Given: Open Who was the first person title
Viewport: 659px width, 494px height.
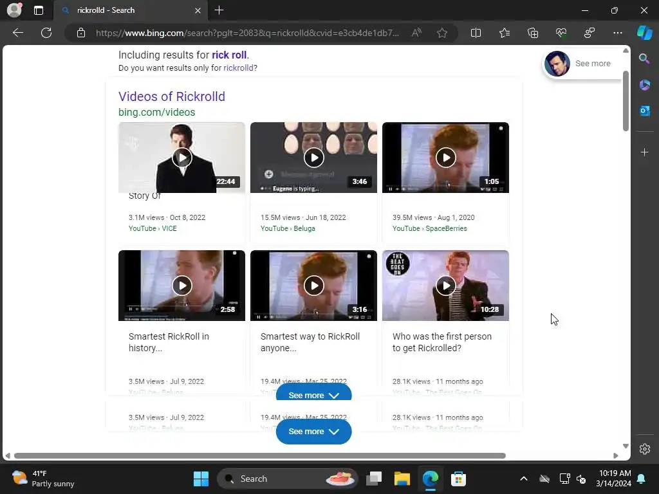Looking at the screenshot, I should [442, 342].
